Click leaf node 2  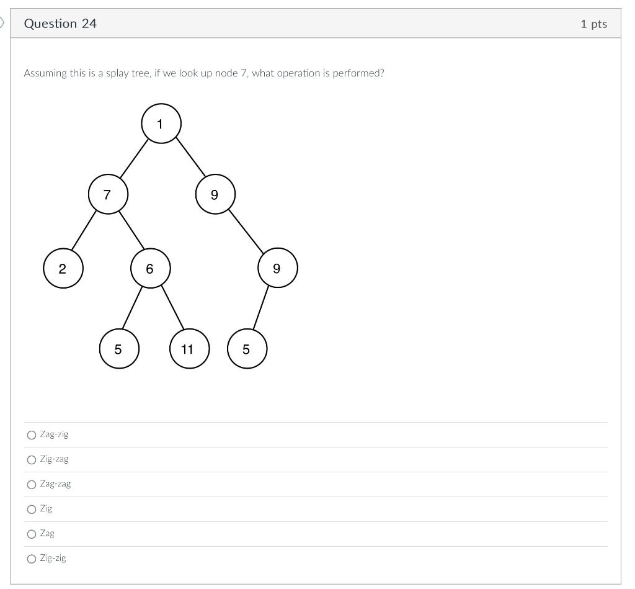[x=63, y=268]
